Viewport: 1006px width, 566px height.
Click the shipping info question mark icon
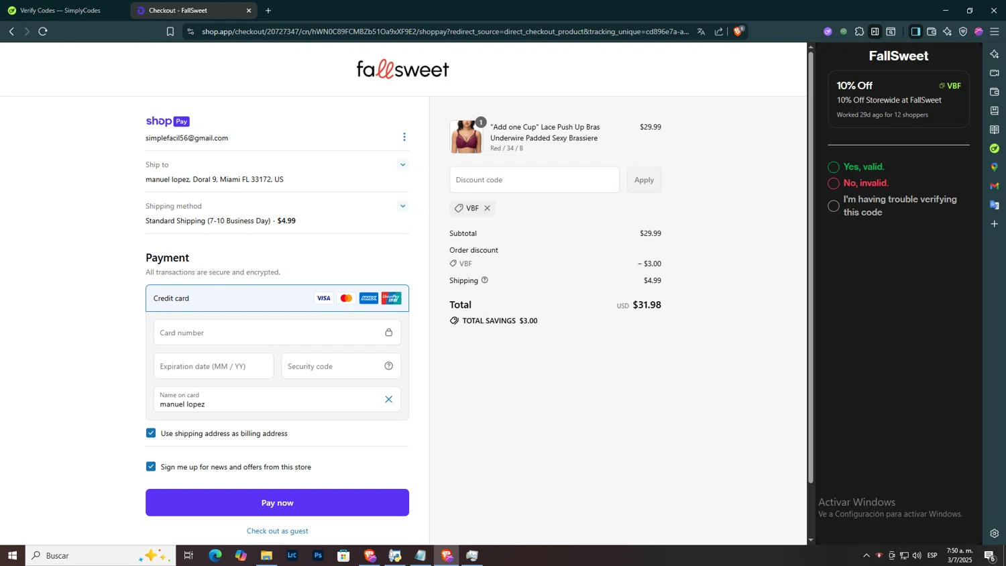[485, 280]
